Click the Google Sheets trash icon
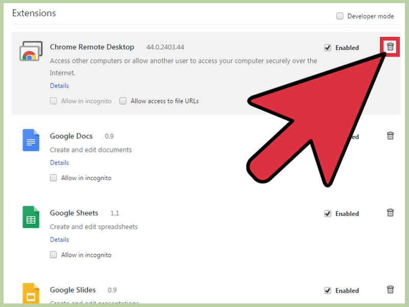 point(390,212)
